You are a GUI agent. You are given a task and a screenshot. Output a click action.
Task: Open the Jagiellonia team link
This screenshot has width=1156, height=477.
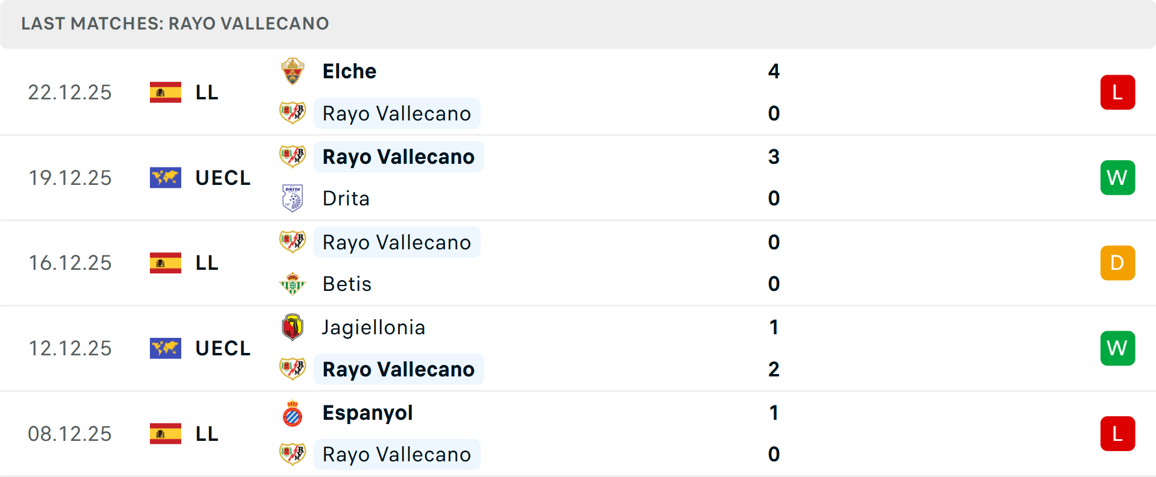(373, 327)
